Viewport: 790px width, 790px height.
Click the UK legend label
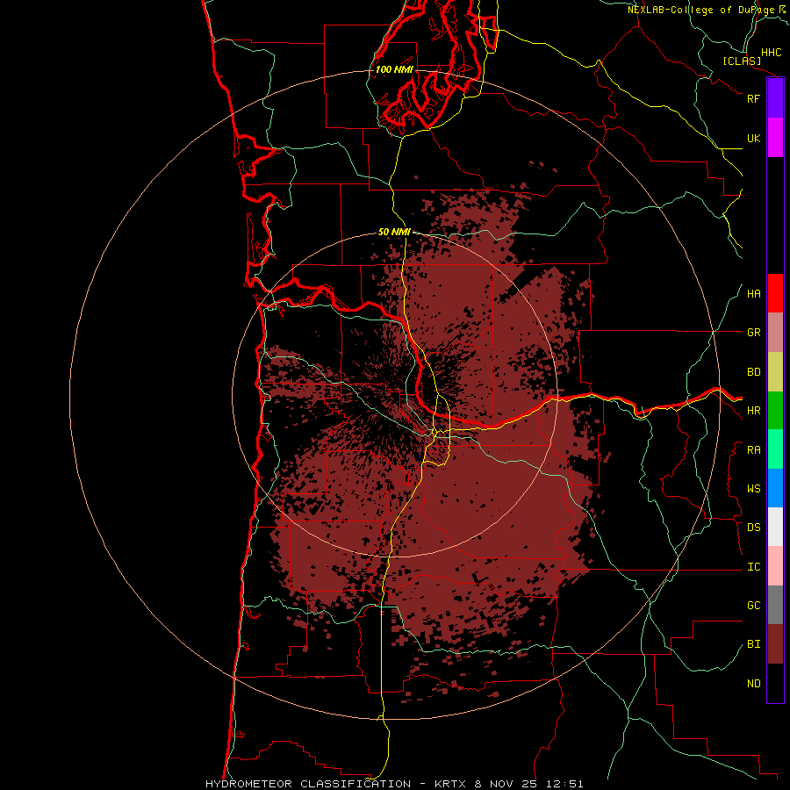753,138
